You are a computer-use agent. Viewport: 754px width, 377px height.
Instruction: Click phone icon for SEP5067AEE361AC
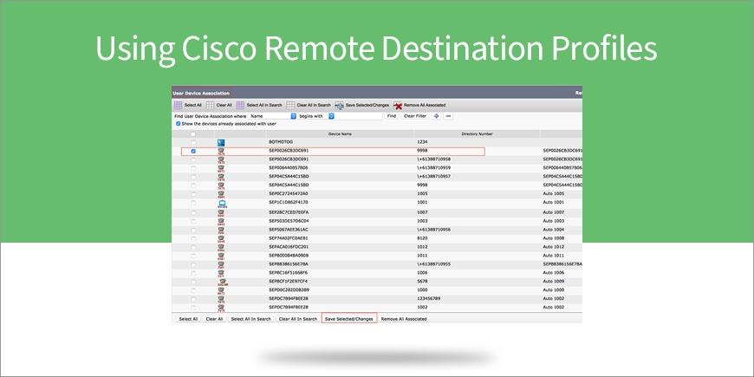(221, 230)
